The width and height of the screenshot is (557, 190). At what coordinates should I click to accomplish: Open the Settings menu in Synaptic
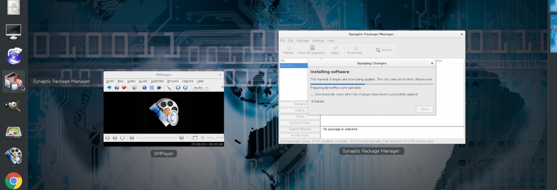click(x=318, y=41)
